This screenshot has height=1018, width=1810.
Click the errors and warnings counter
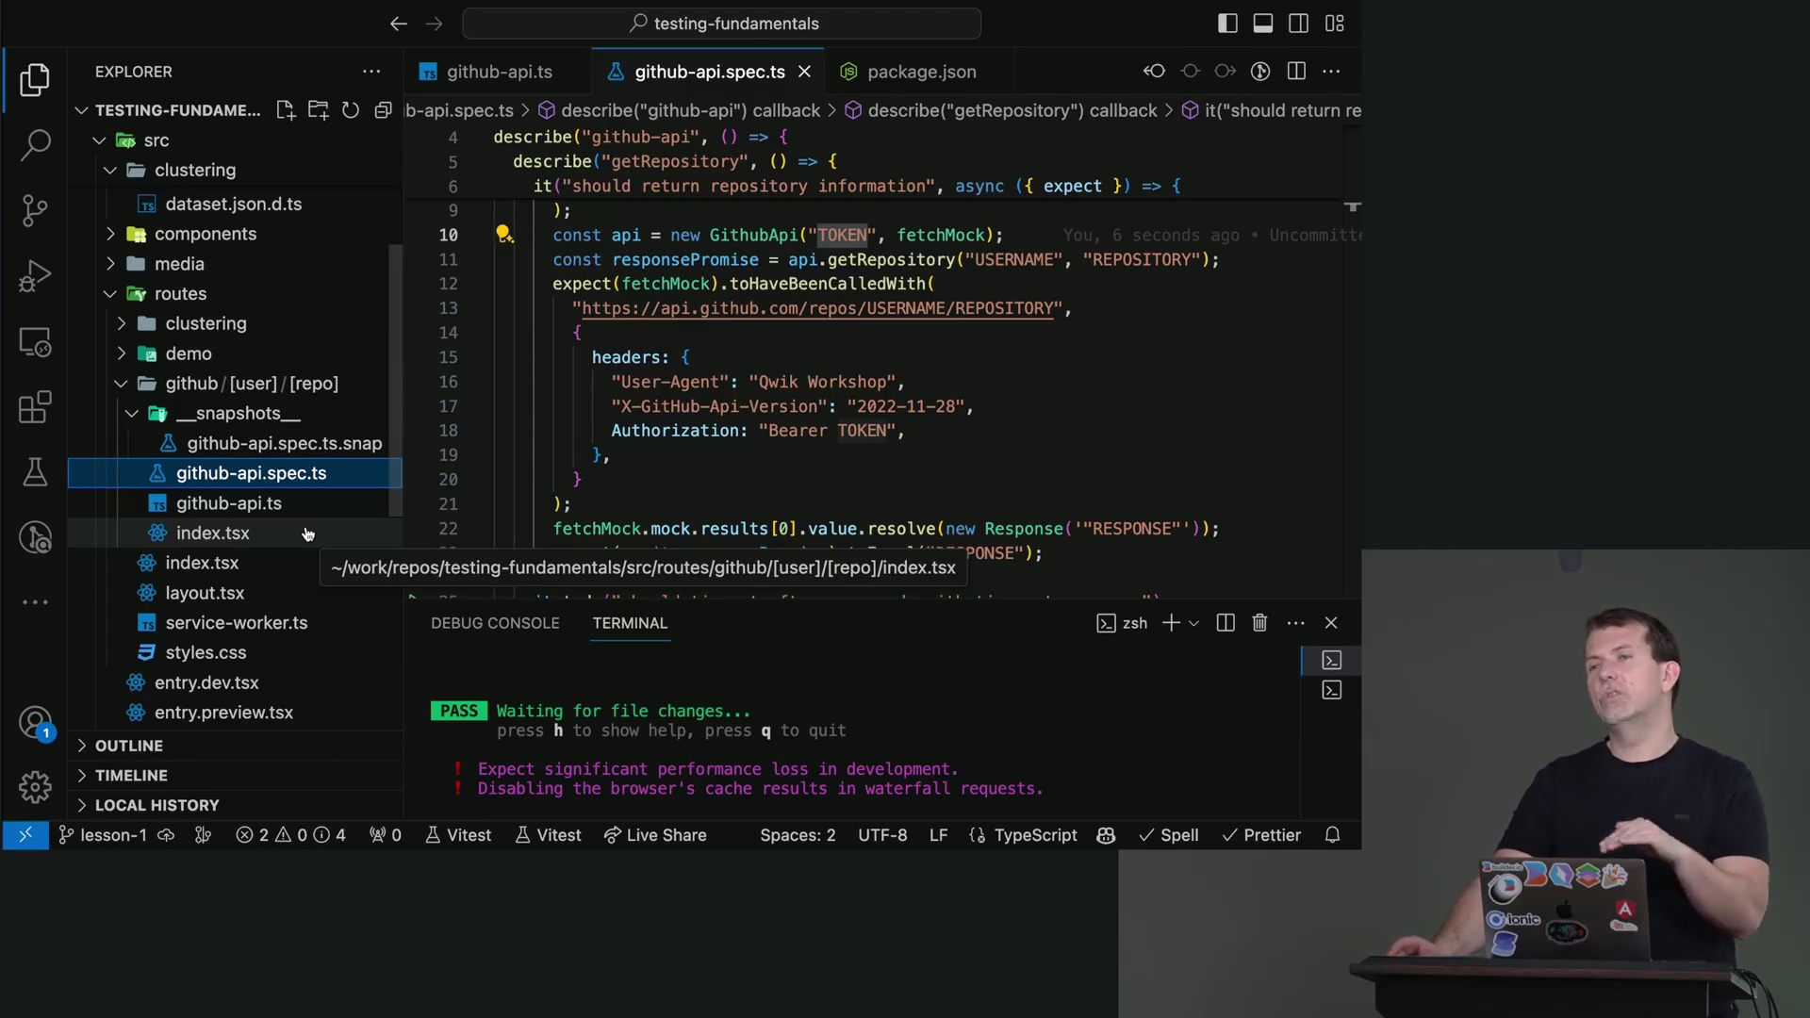point(290,835)
